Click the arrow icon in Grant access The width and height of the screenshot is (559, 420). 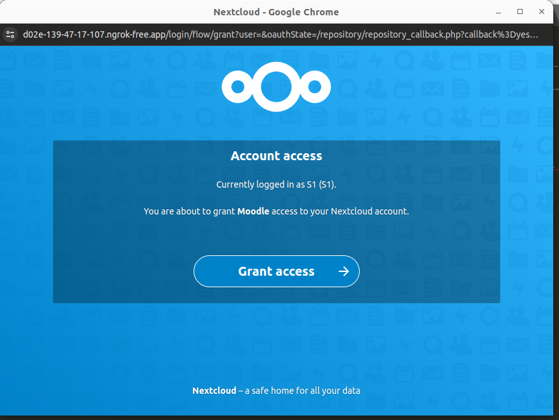point(344,271)
